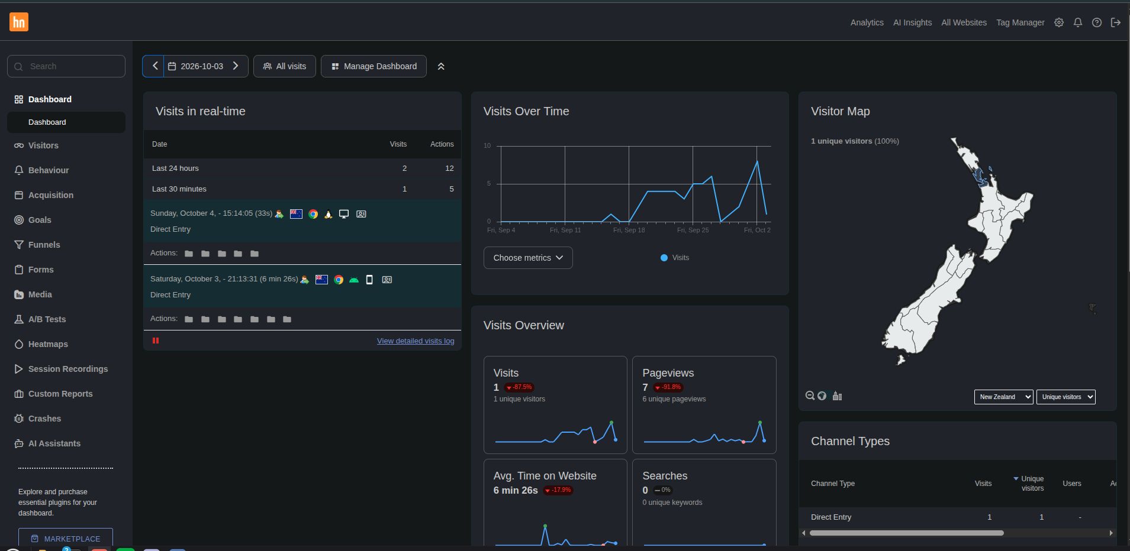Click the Linux penguin icon

click(x=328, y=214)
